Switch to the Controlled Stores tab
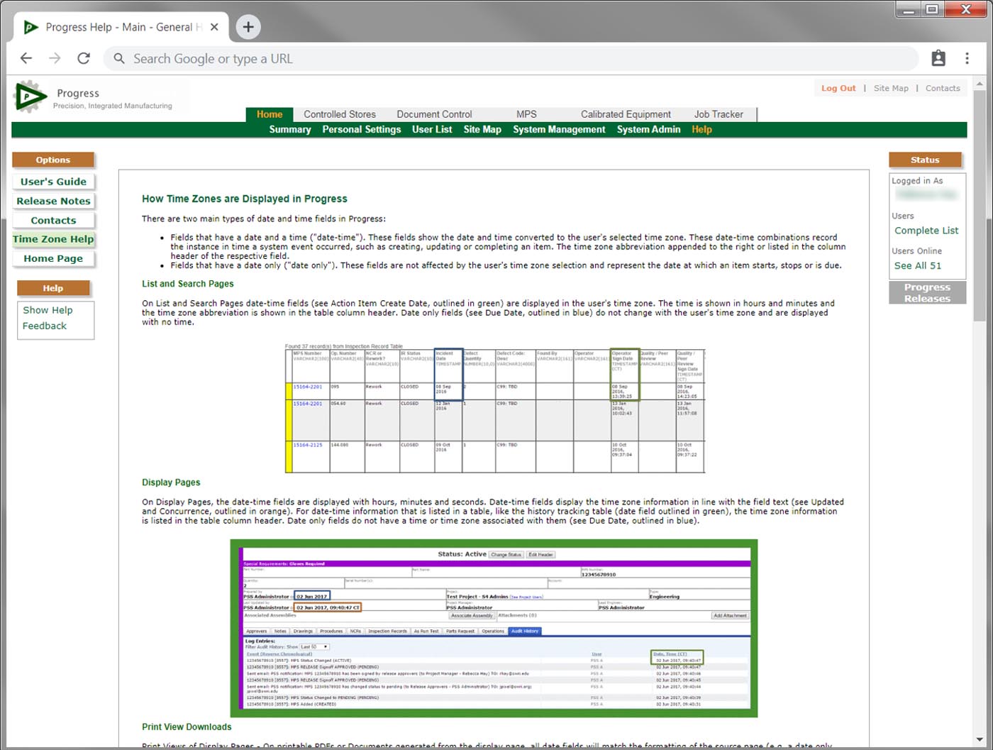Image resolution: width=993 pixels, height=750 pixels. click(x=339, y=114)
